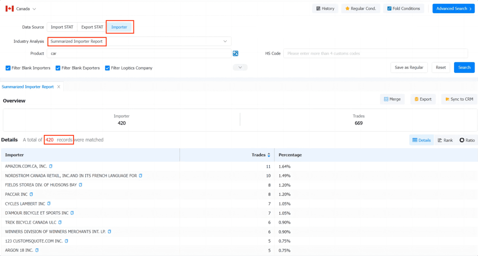Copy PACCAR INC name icon
The image size is (478, 256).
click(x=31, y=194)
